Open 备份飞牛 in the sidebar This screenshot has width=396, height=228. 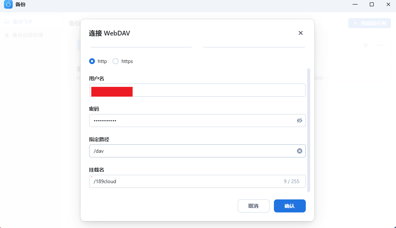(23, 22)
